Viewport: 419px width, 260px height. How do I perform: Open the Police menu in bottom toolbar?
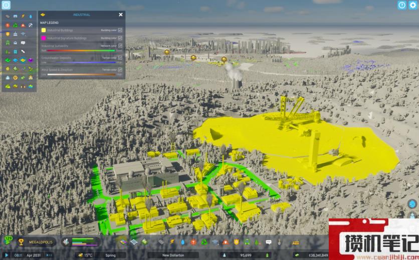coord(237,242)
